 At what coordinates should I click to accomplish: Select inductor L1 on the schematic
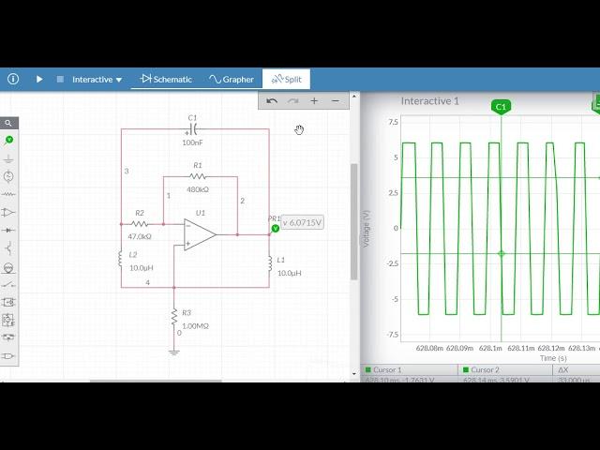[x=269, y=263]
